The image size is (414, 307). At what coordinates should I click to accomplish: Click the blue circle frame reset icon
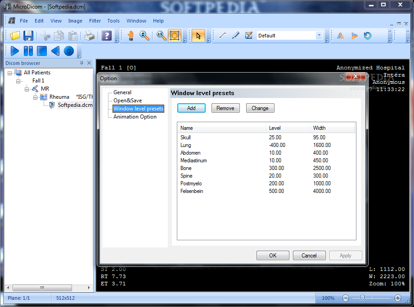click(69, 51)
